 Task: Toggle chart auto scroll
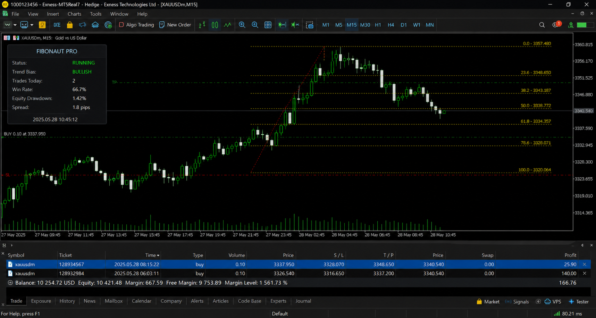[x=282, y=25]
